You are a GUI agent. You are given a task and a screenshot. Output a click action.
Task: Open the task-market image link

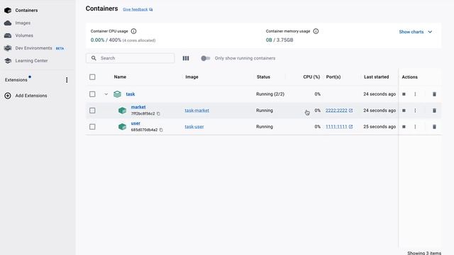click(197, 110)
